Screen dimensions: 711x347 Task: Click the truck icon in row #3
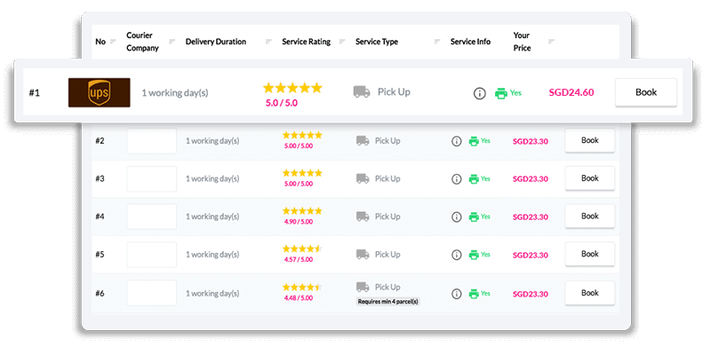(x=363, y=178)
